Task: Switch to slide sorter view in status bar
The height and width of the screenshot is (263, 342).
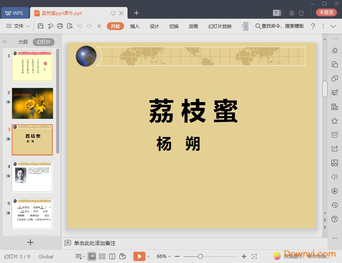Action: (x=101, y=256)
